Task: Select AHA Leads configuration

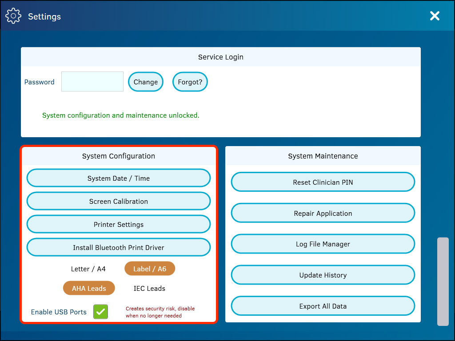Action: (x=89, y=288)
